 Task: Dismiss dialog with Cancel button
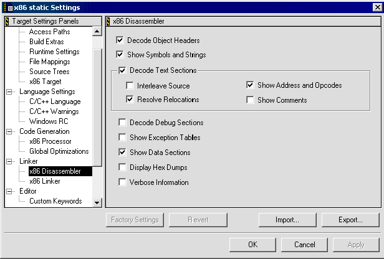pyautogui.click(x=304, y=245)
